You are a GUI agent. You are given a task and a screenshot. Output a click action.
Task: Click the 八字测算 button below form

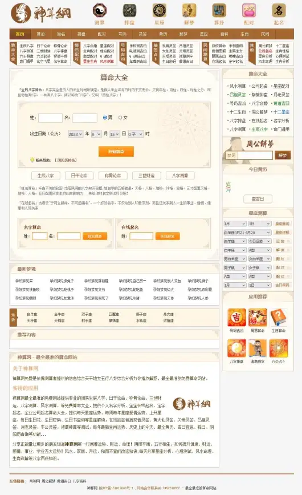(x=180, y=176)
